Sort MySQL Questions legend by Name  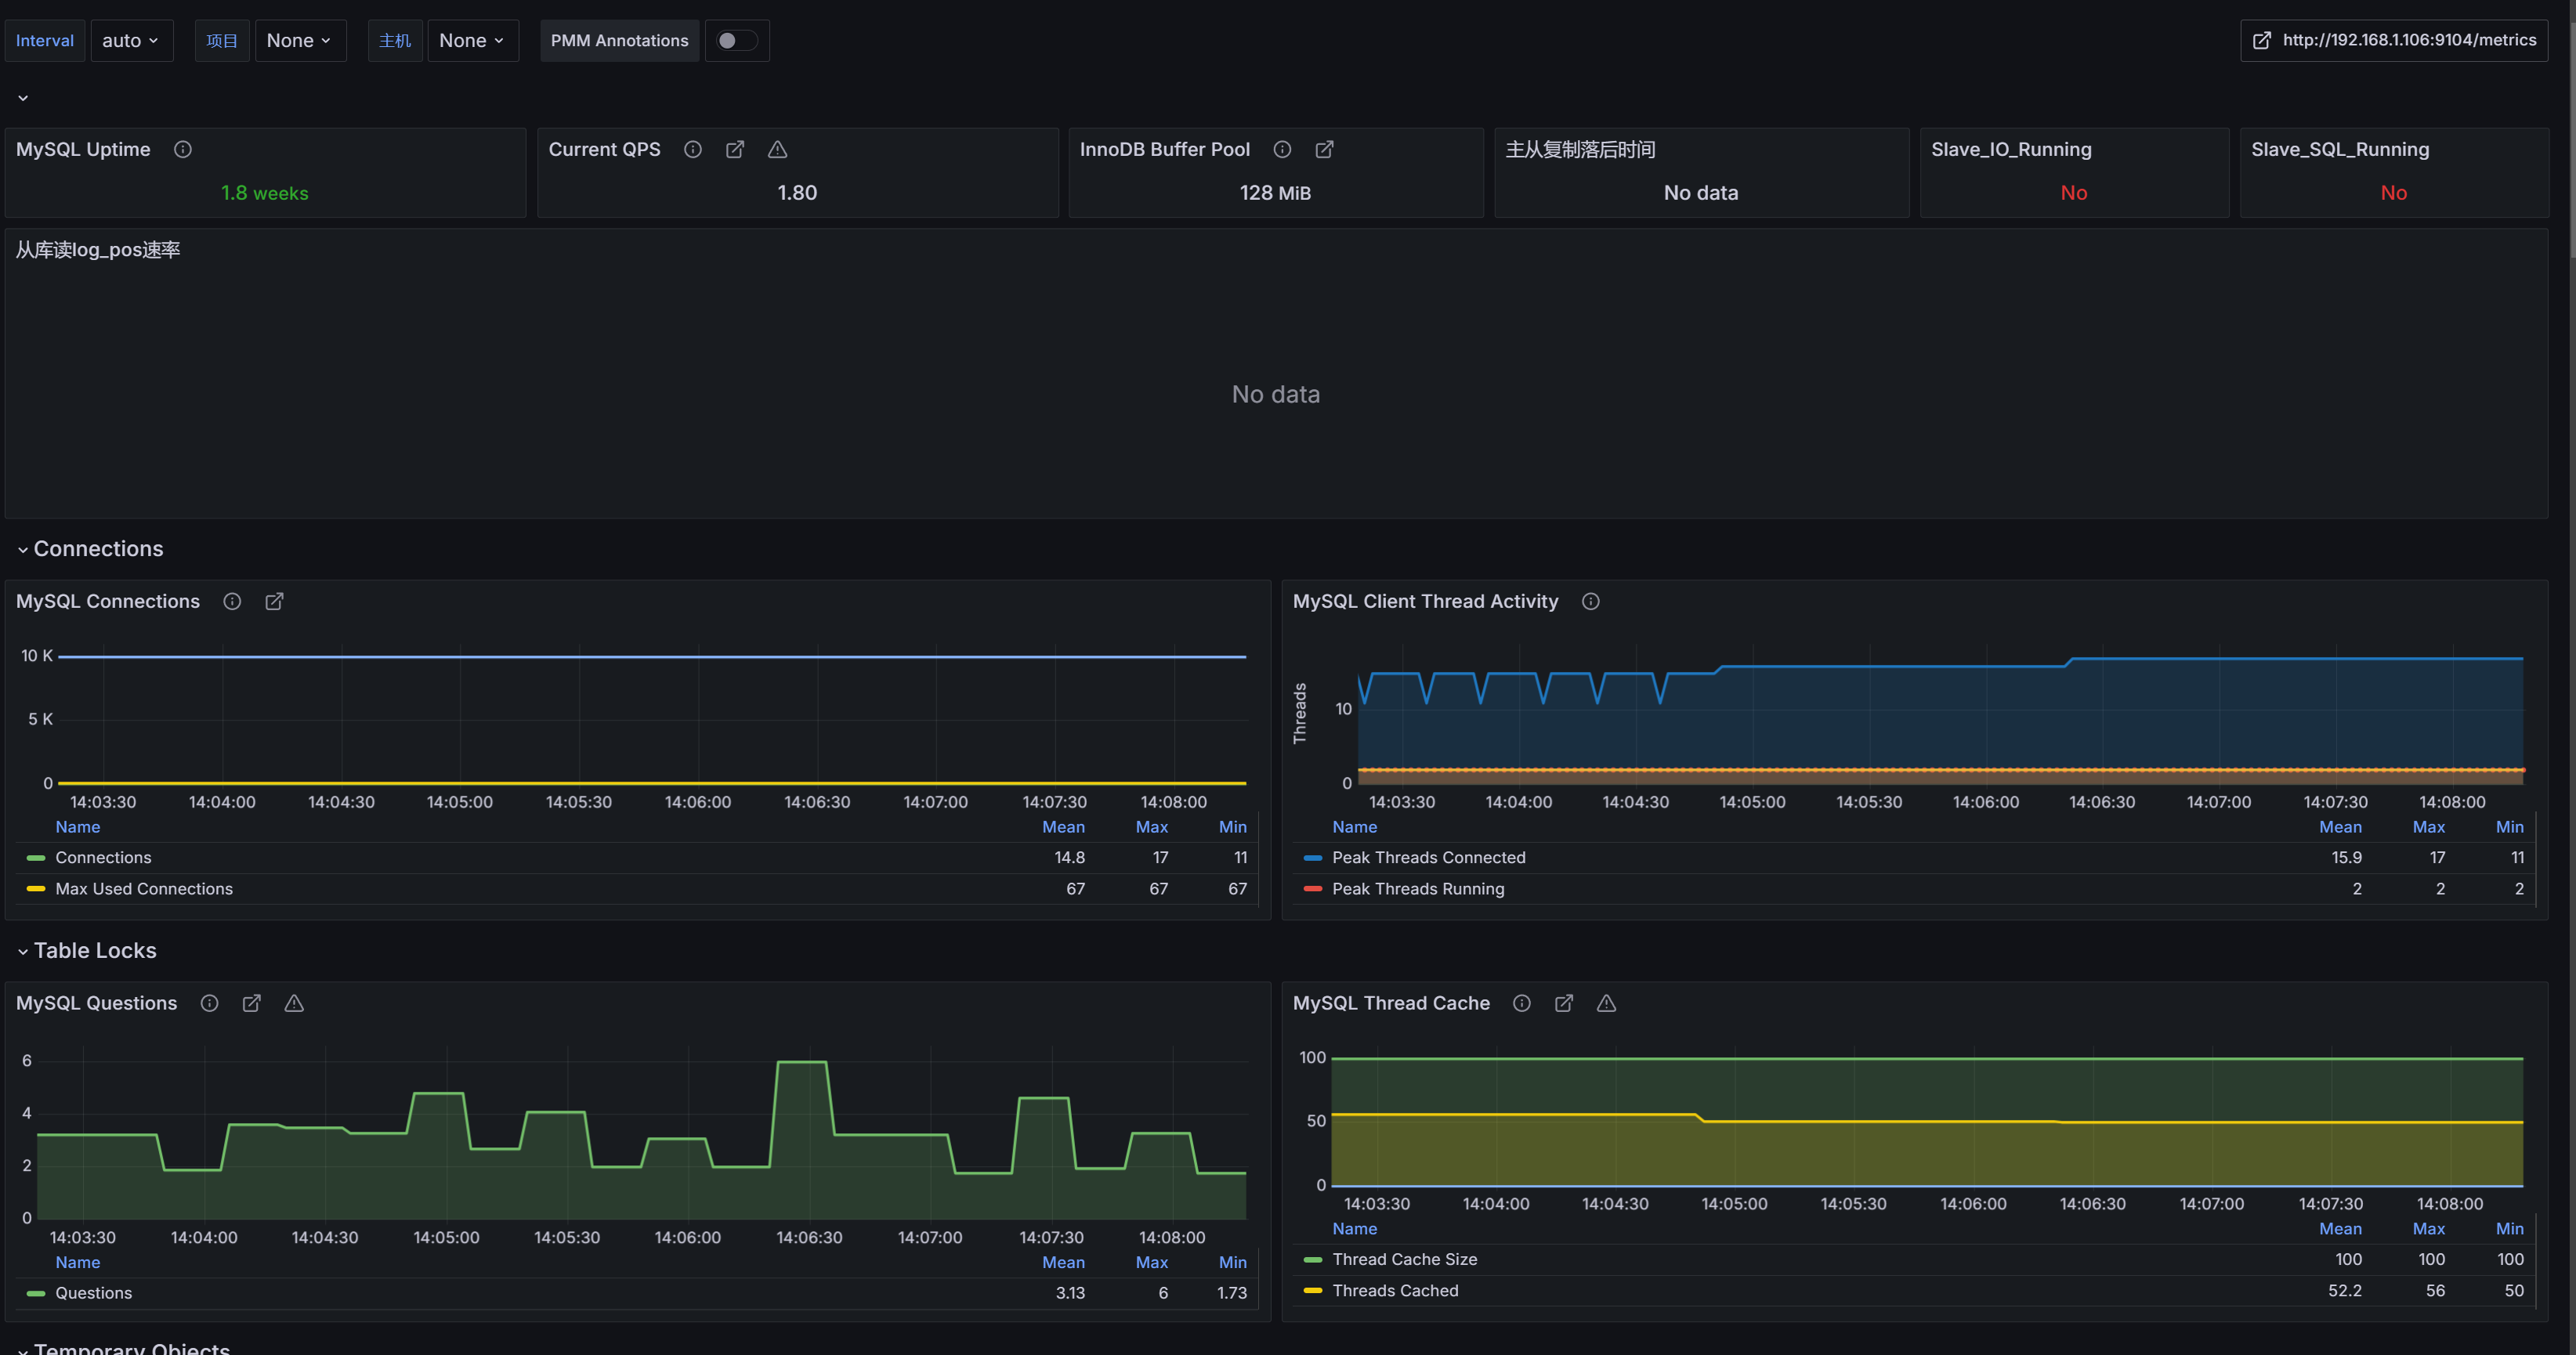click(78, 1263)
